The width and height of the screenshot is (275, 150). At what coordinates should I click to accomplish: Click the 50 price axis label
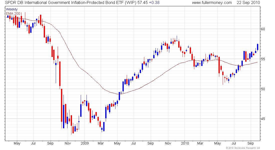pos(263,89)
